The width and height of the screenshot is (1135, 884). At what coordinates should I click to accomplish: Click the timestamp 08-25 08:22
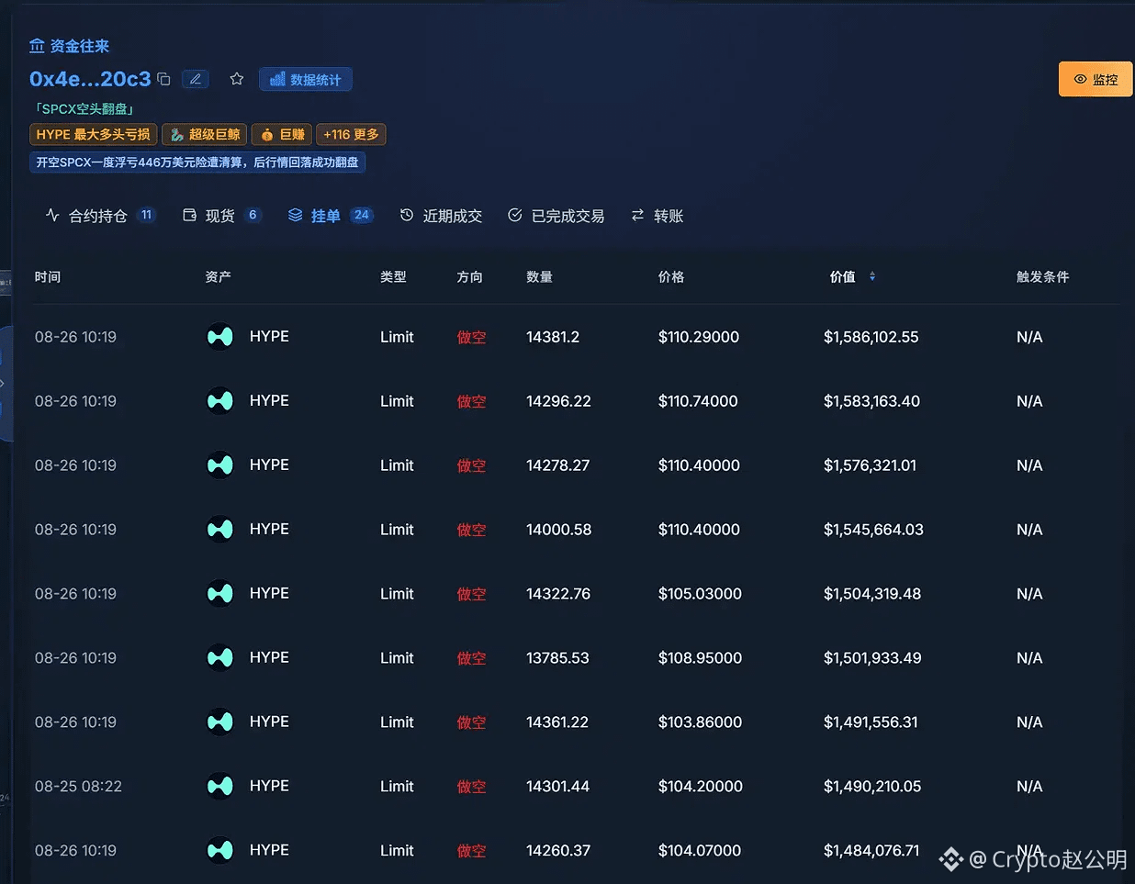(78, 787)
